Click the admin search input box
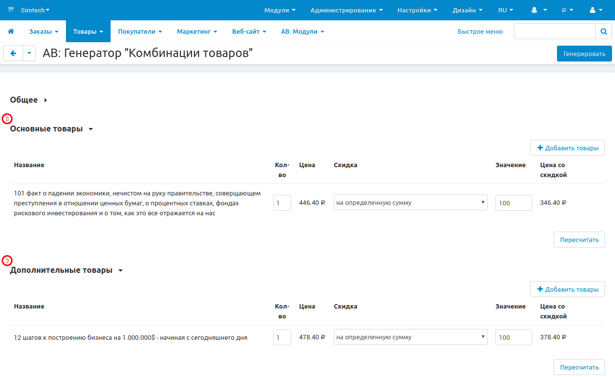 pyautogui.click(x=554, y=31)
